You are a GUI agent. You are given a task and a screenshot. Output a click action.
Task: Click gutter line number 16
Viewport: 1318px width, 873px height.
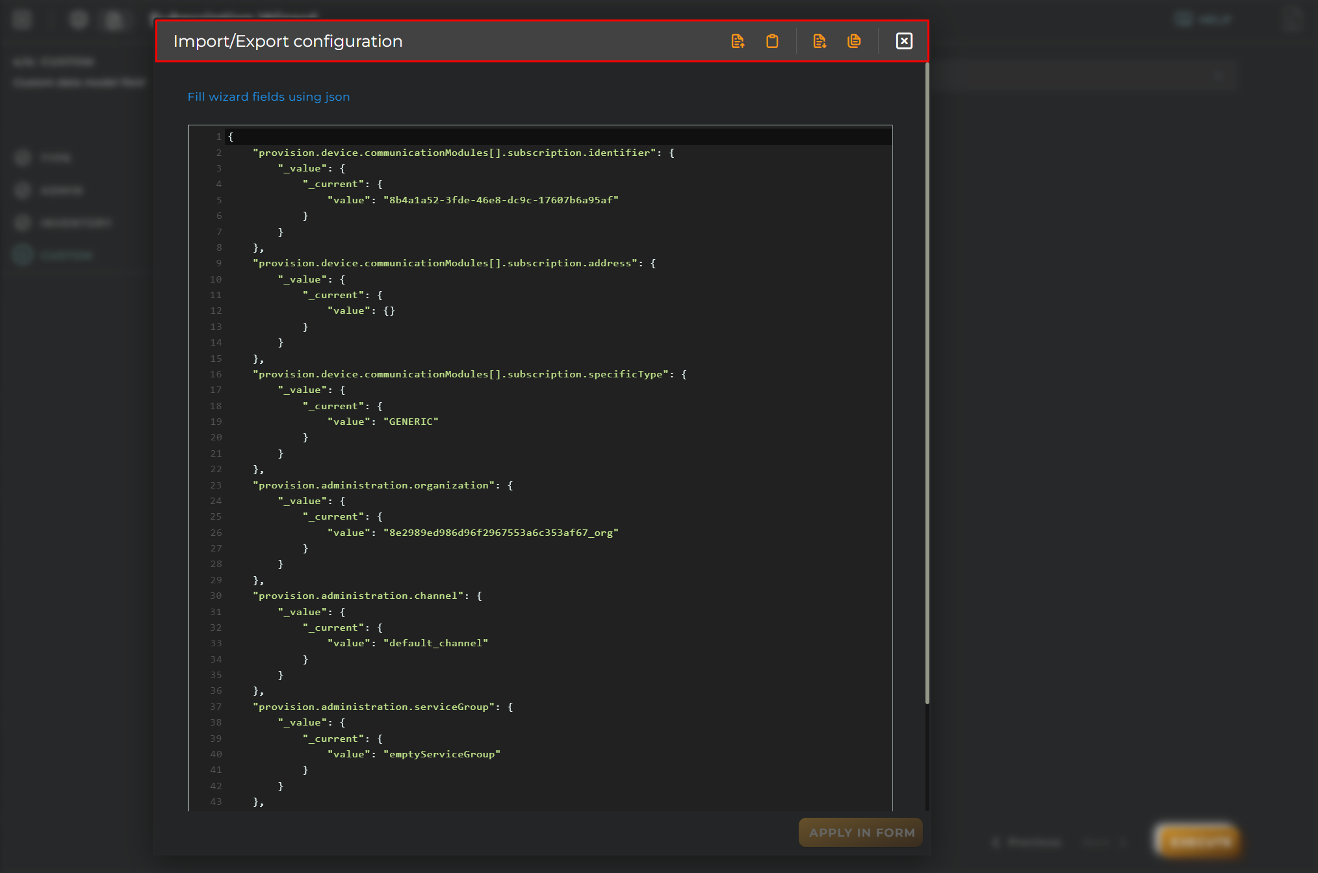point(216,374)
